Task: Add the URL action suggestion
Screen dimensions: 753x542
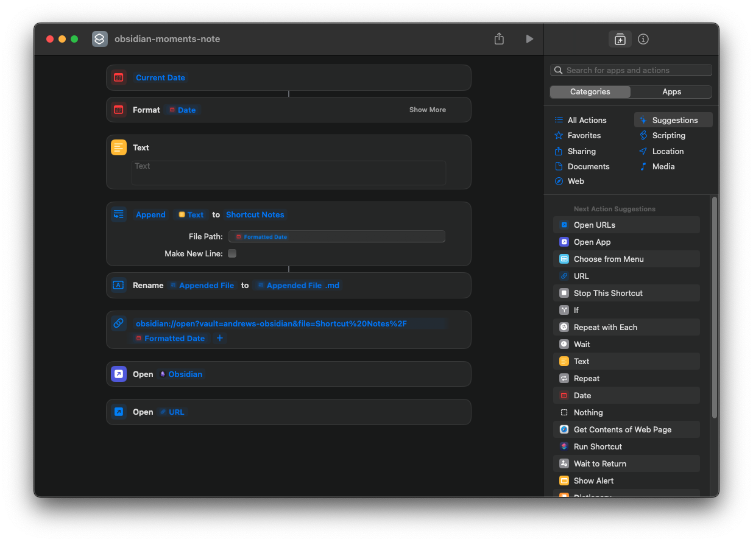Action: (626, 276)
